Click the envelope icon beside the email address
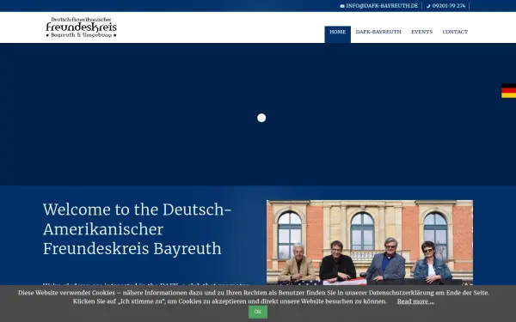This screenshot has width=516, height=322. pos(342,6)
